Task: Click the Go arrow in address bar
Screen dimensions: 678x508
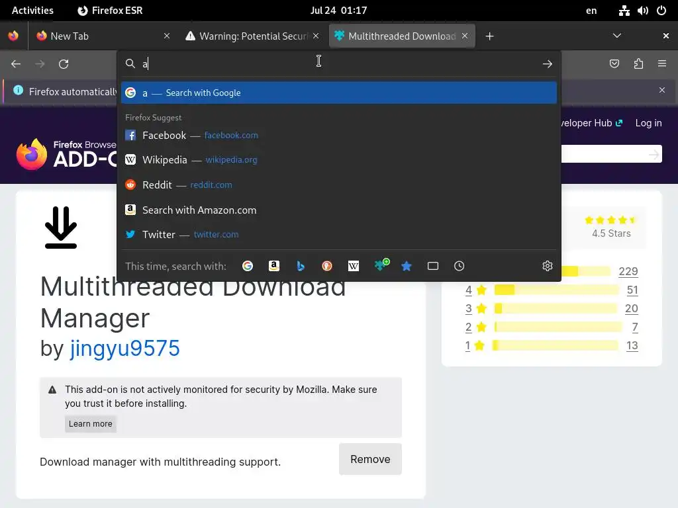Action: click(x=548, y=64)
